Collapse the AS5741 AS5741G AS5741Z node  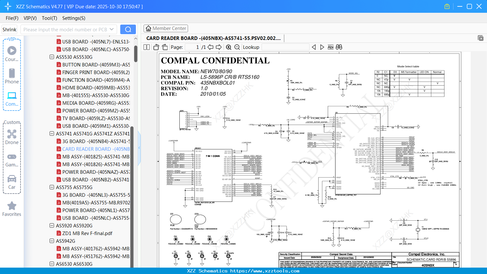pyautogui.click(x=52, y=133)
